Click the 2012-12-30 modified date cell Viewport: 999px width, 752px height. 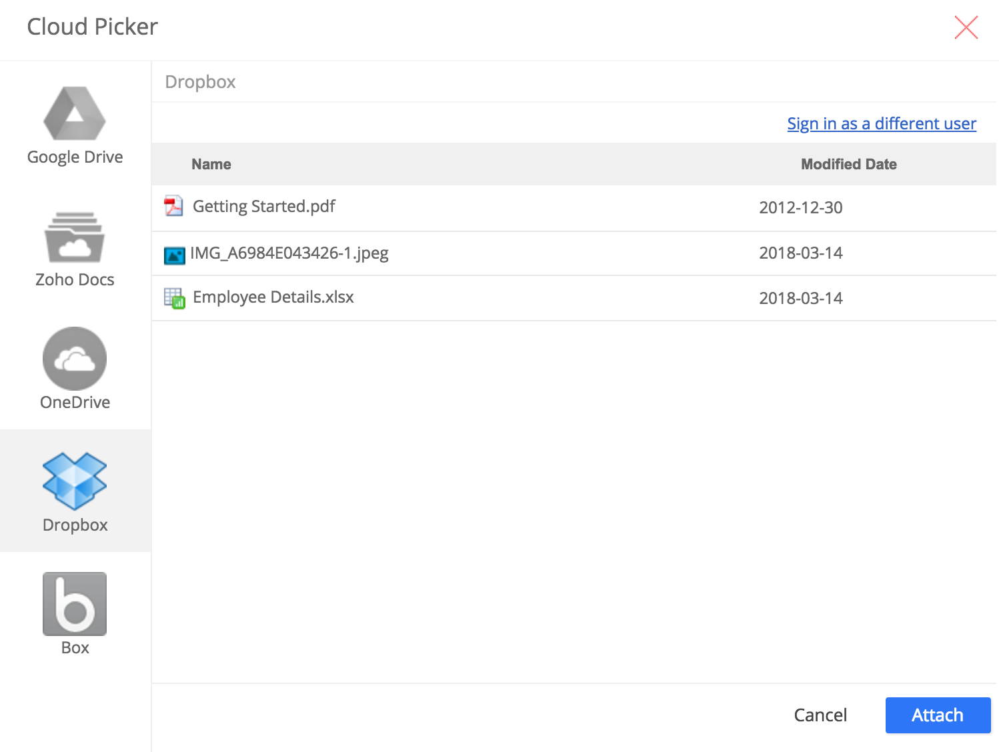[x=800, y=208]
